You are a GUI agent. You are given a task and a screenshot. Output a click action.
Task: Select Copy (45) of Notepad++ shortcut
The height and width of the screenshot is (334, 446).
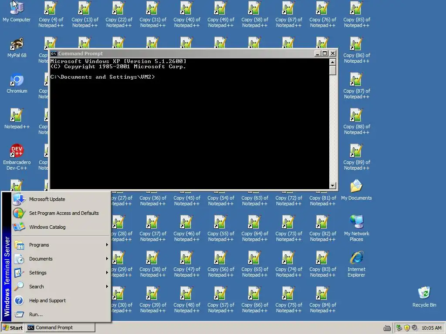tap(186, 198)
